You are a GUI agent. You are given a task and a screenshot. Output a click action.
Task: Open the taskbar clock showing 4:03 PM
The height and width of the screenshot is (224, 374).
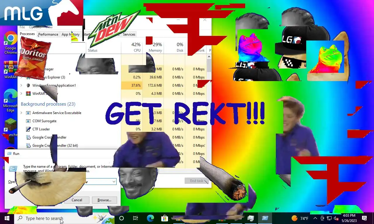coord(349,218)
